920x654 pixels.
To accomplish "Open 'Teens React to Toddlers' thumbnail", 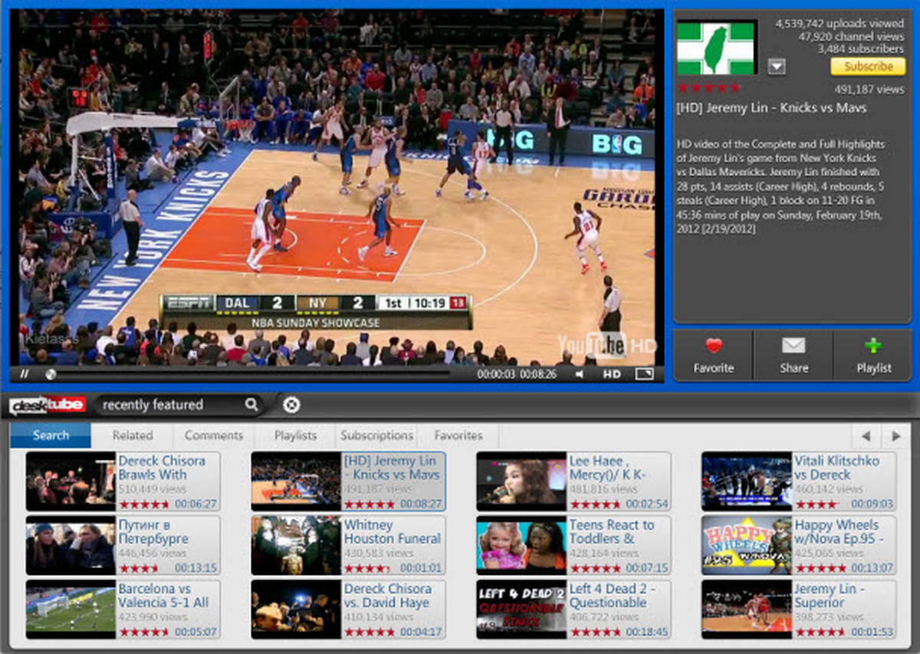I will pos(521,546).
